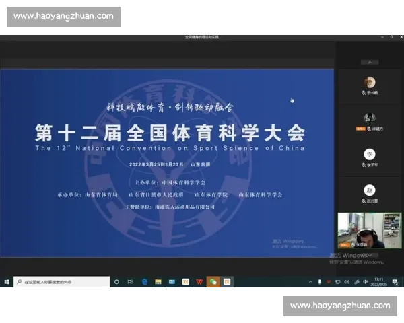Click the live video tile of the speaker
The height and width of the screenshot is (323, 404).
[370, 231]
